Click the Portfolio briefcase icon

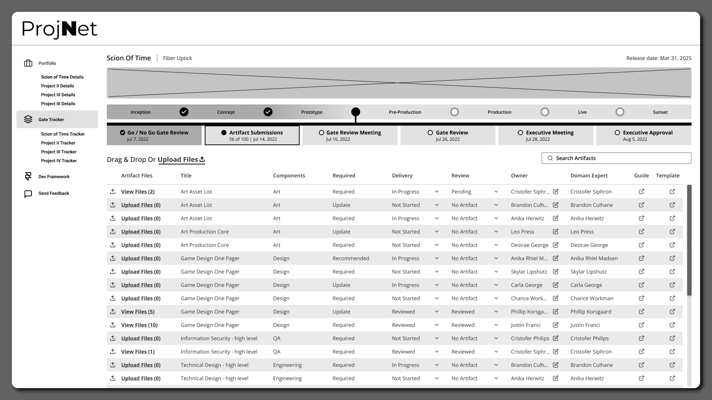[x=28, y=63]
